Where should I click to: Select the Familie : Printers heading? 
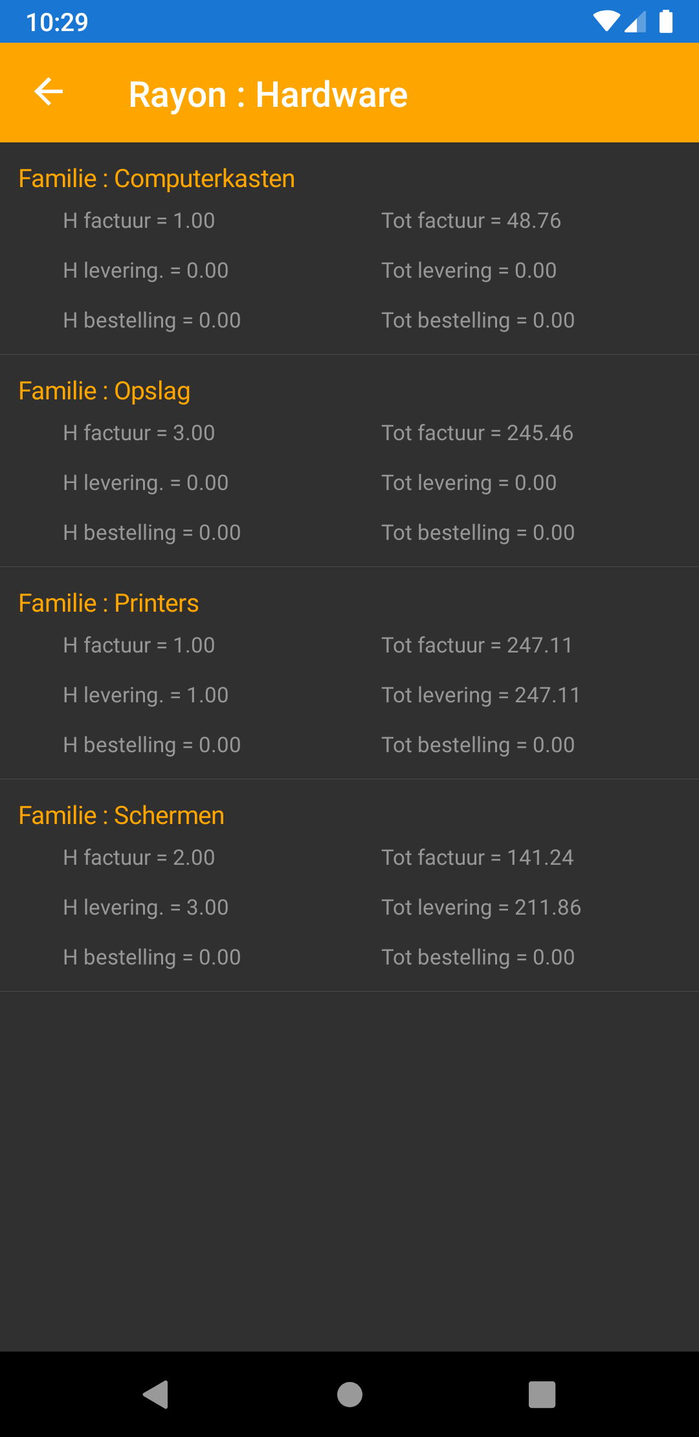click(109, 603)
